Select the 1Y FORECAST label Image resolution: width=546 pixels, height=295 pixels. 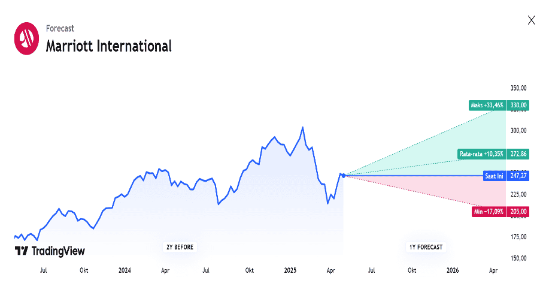point(426,247)
